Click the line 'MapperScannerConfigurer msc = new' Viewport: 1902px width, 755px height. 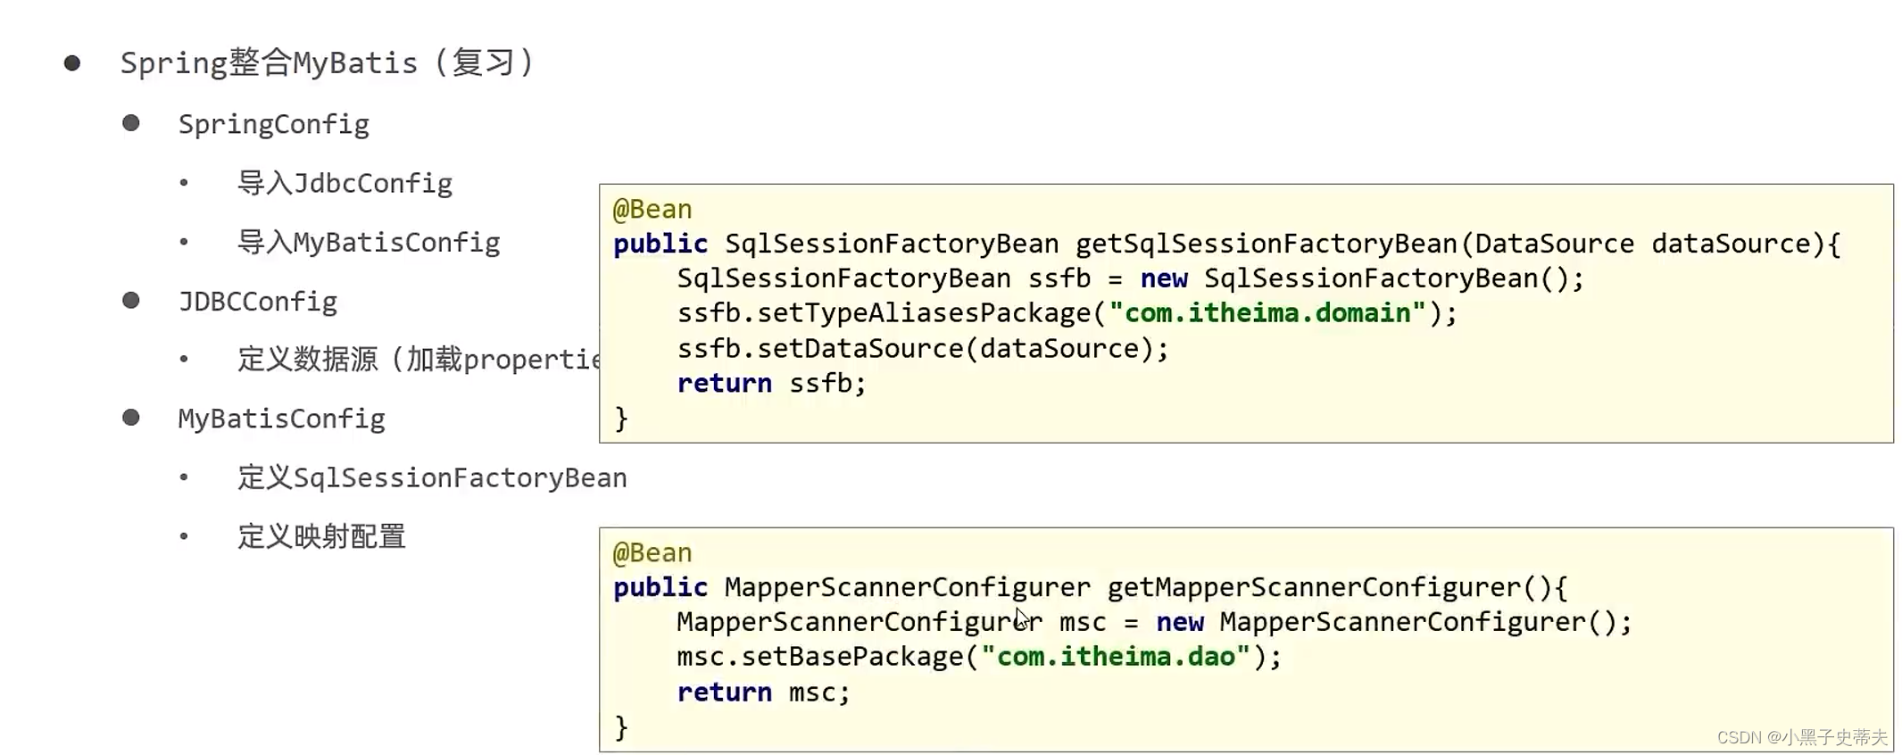(1154, 622)
